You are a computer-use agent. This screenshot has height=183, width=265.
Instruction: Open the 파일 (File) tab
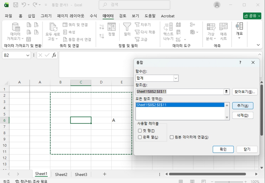(x=9, y=16)
